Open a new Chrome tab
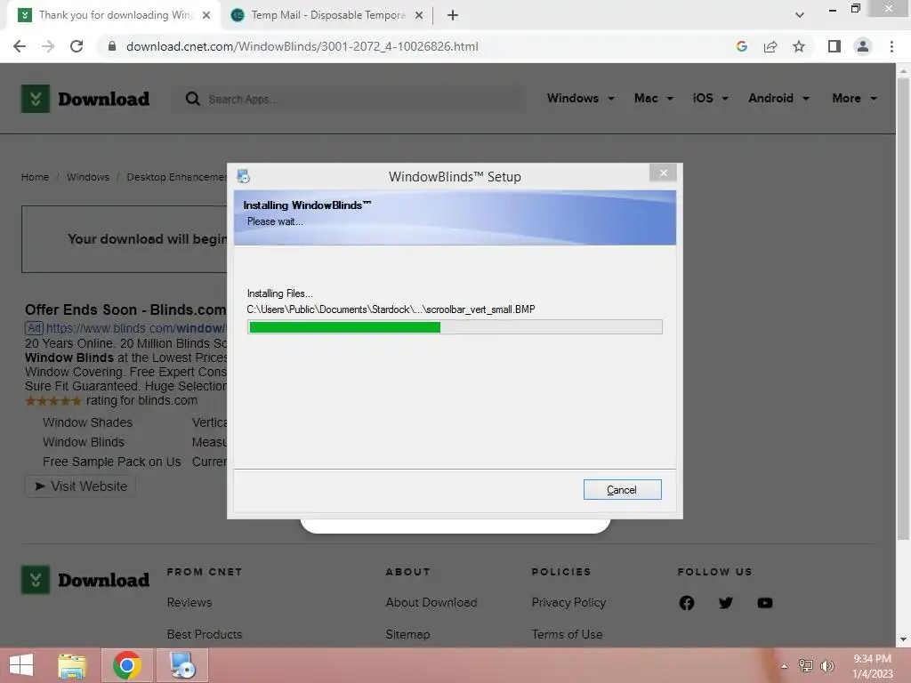Image resolution: width=911 pixels, height=683 pixels. click(x=453, y=15)
